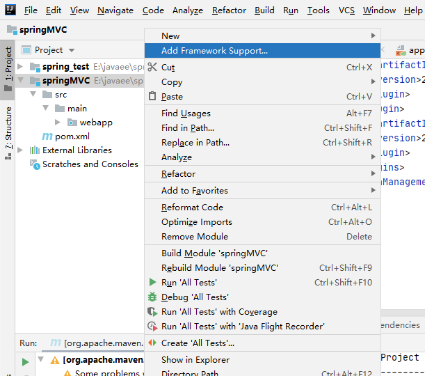This screenshot has height=376, width=425.
Task: Open the 7: Structure tool window tab
Action: pyautogui.click(x=8, y=133)
